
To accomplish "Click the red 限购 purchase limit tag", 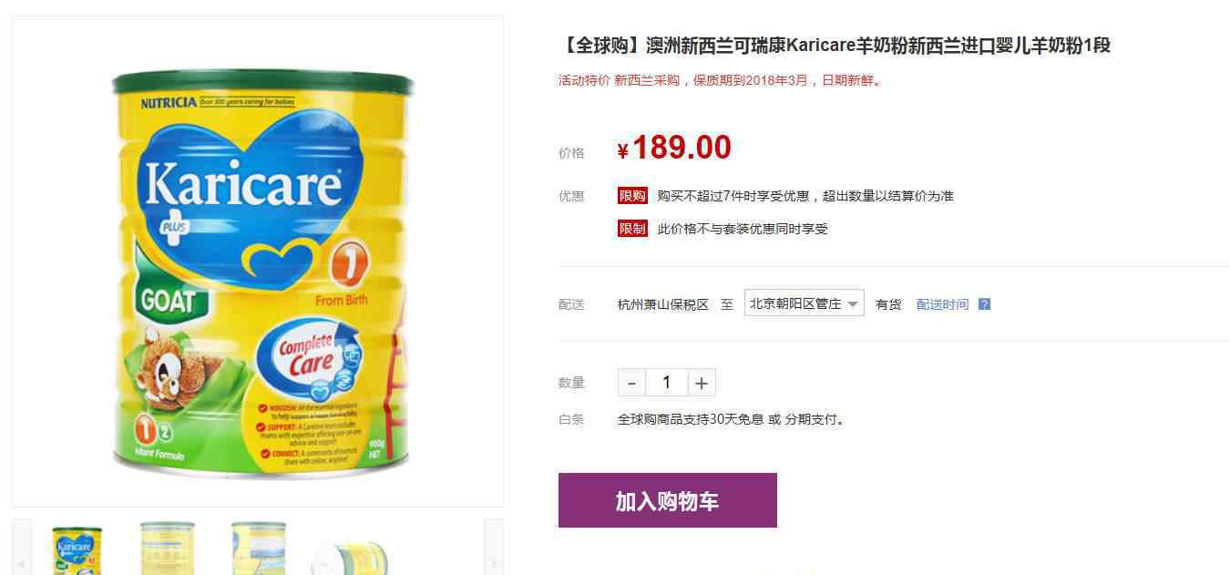I will [x=632, y=196].
